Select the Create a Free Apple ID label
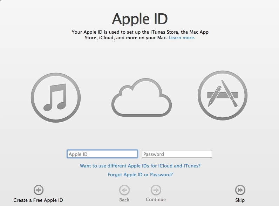The width and height of the screenshot is (279, 206). click(38, 200)
